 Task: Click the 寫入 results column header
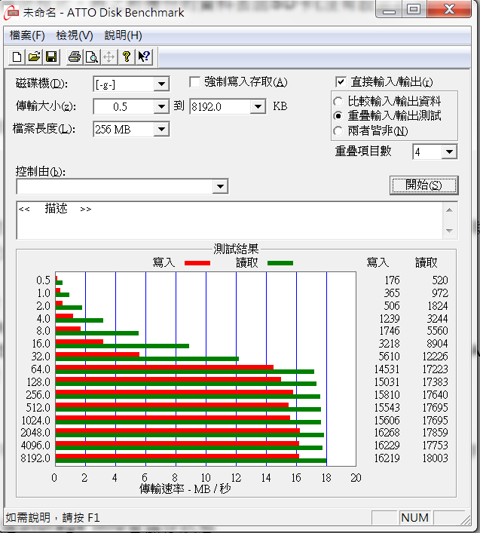[378, 262]
